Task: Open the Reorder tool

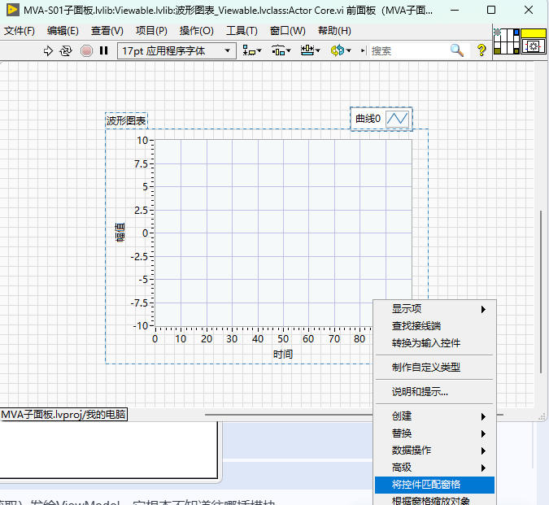Action: coord(341,51)
